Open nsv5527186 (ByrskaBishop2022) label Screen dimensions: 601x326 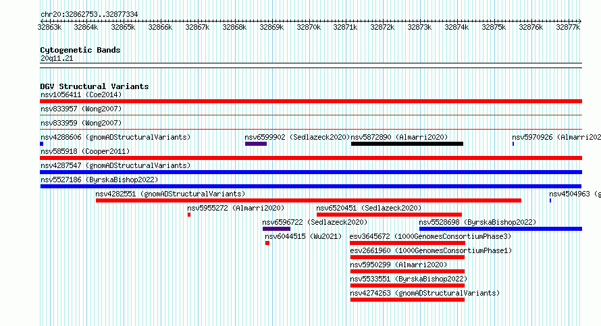tap(99, 180)
